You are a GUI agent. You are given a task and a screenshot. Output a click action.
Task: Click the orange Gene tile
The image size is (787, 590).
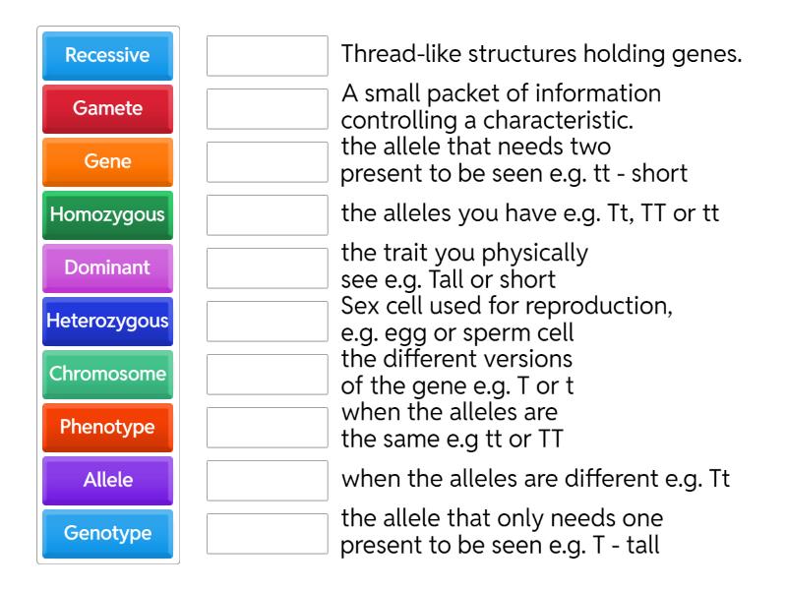click(107, 162)
